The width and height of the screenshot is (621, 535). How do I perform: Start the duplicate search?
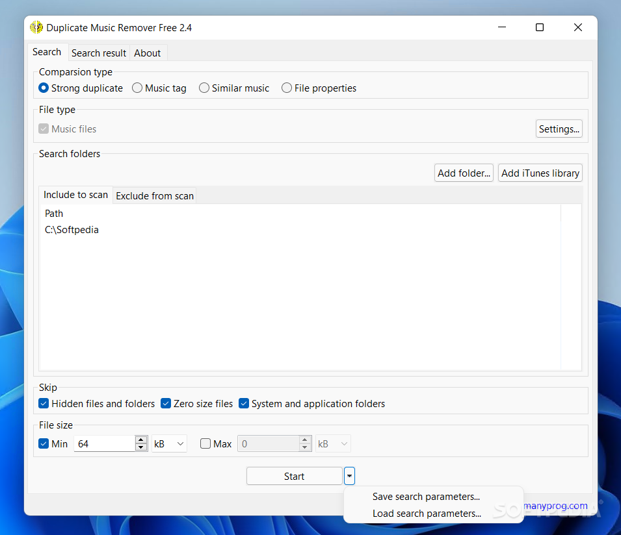295,476
